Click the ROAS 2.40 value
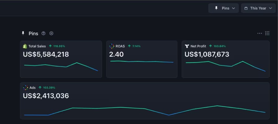The height and width of the screenshot is (124, 278). click(116, 55)
